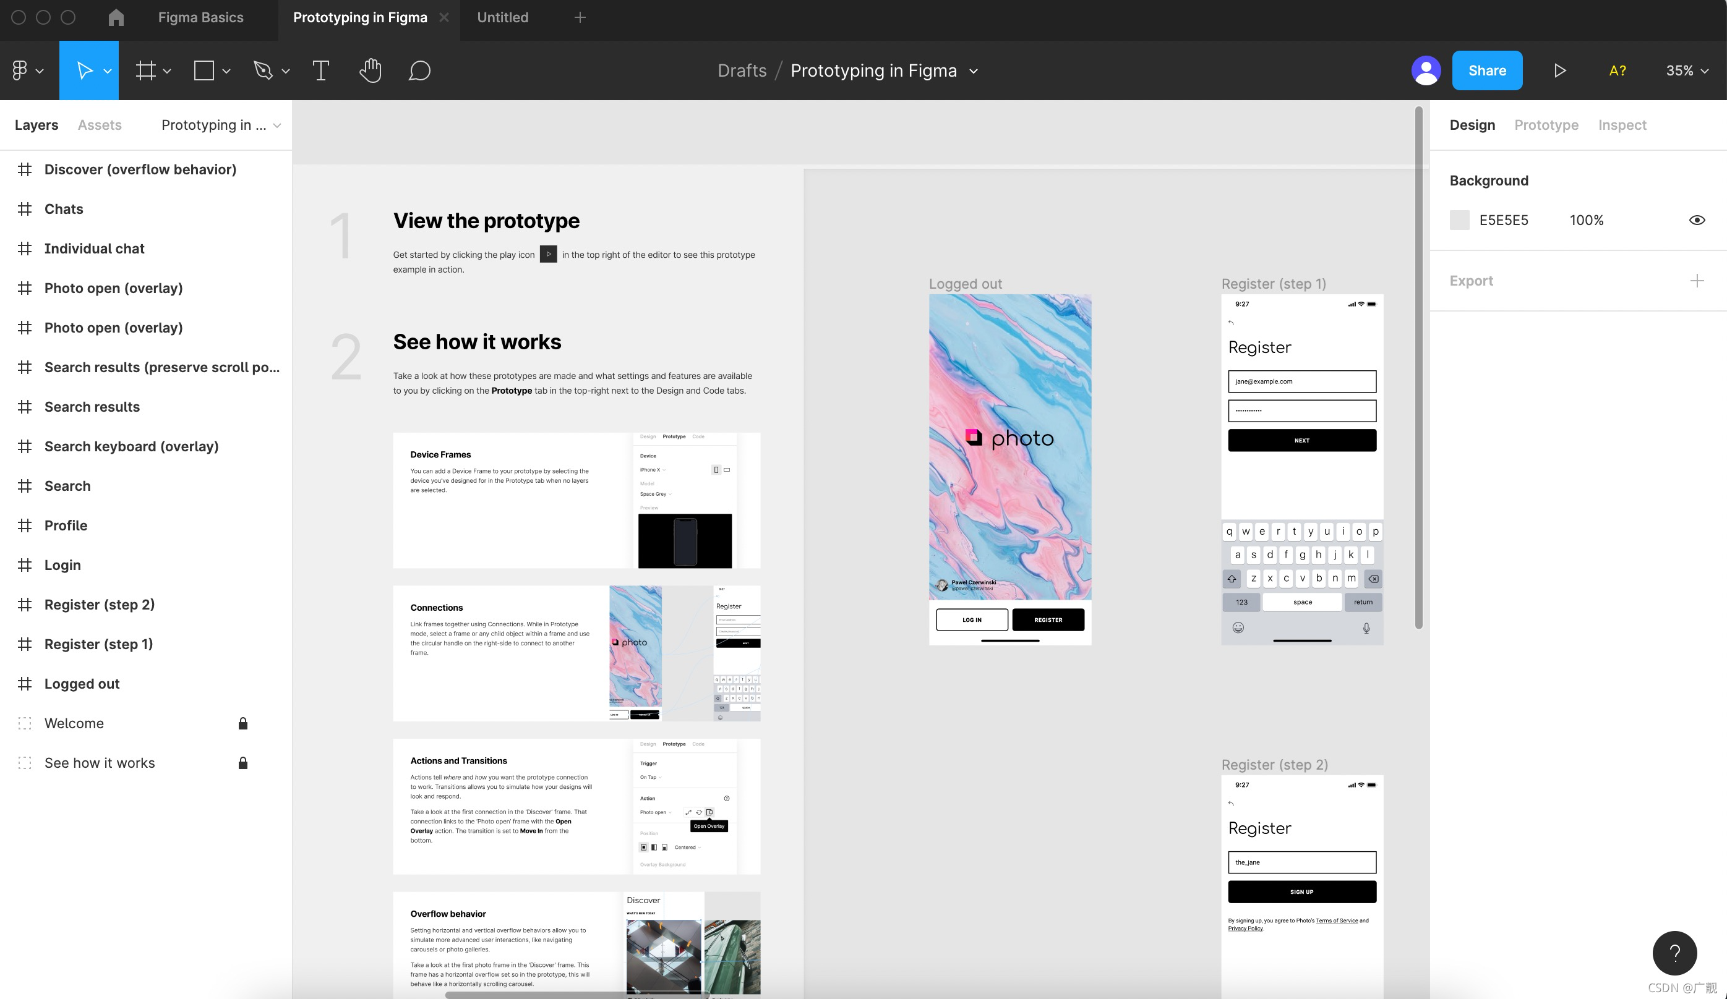Click the Share button
Screen dimensions: 1727x999
(1486, 70)
